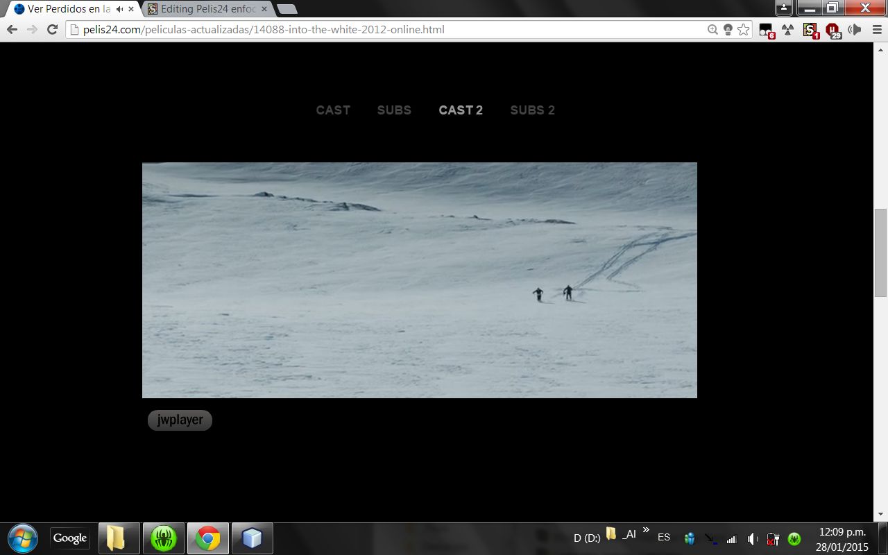Screen dimensions: 888x555
Task: Click the network arrow tray icon
Action: coord(711,538)
